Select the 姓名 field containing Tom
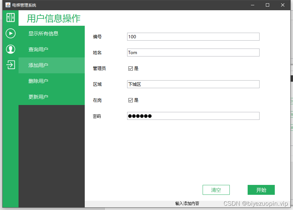Viewport: 293px width, 210px height. coord(193,52)
